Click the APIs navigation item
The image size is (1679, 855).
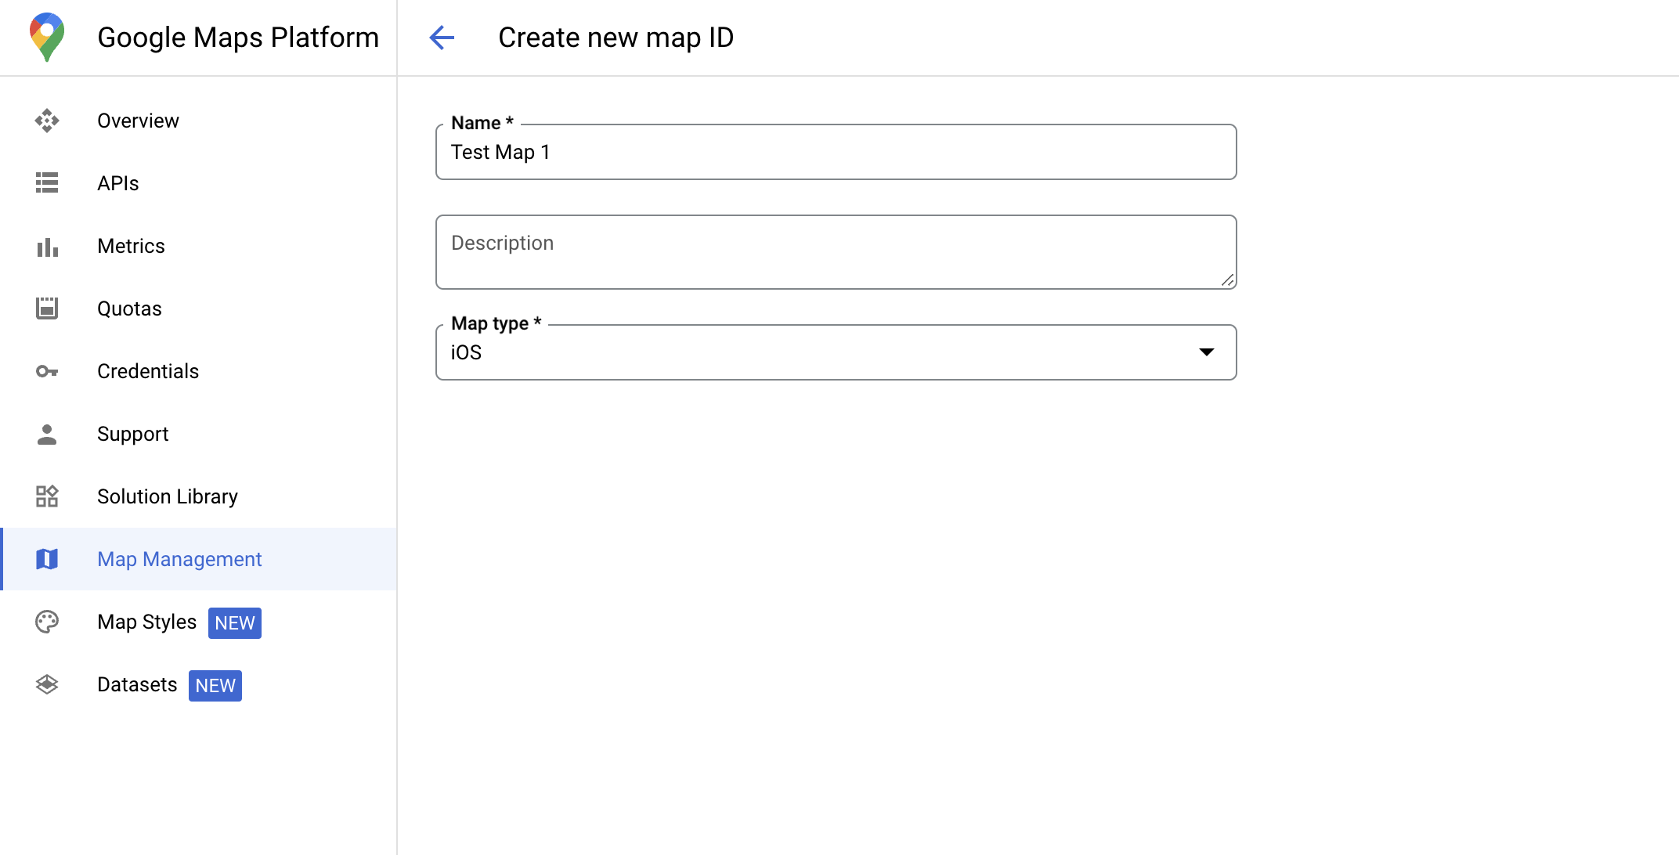point(117,183)
